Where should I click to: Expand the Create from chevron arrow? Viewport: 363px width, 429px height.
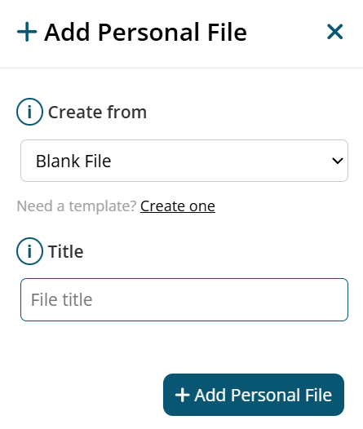[x=337, y=161]
